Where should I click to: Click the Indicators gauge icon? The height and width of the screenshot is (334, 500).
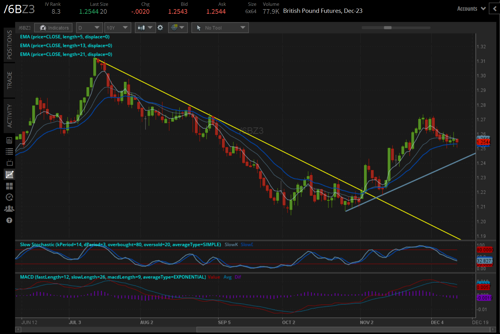click(43, 28)
